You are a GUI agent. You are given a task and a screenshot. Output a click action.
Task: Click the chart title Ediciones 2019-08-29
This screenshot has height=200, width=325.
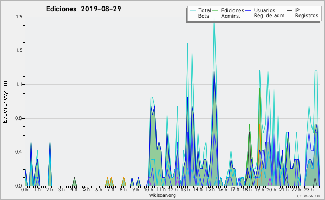pos(83,9)
